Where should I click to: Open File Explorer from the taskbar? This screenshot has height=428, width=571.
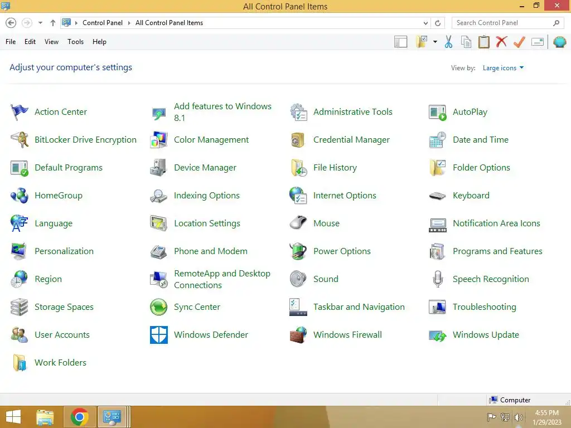click(x=45, y=417)
